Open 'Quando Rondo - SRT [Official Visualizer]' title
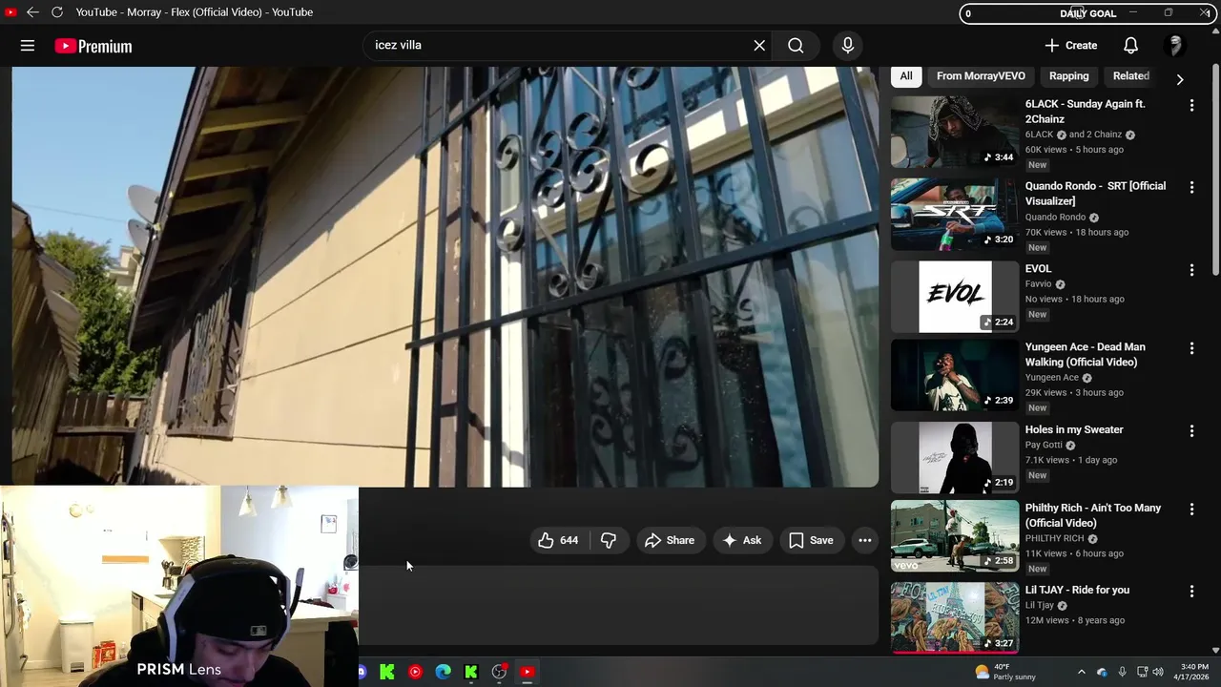 (1095, 193)
